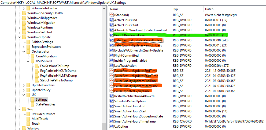Expand the WindowsRuntime node
This screenshot has height=130, width=266.
19,27
